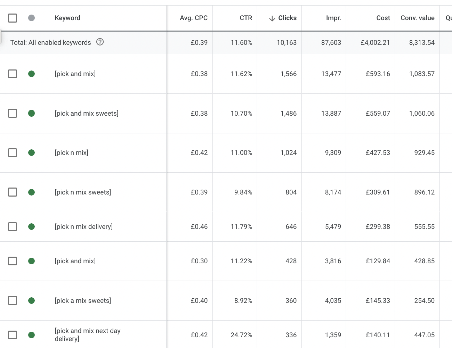Tick the checkbox for [pick a mix sweets]

click(x=13, y=300)
